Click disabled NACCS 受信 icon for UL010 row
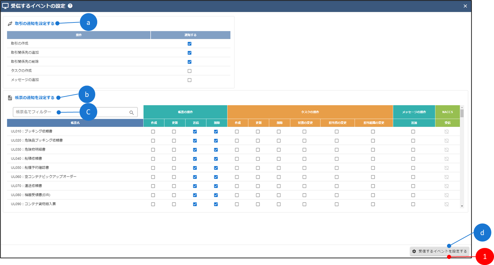The height and width of the screenshot is (265, 494). click(x=446, y=132)
